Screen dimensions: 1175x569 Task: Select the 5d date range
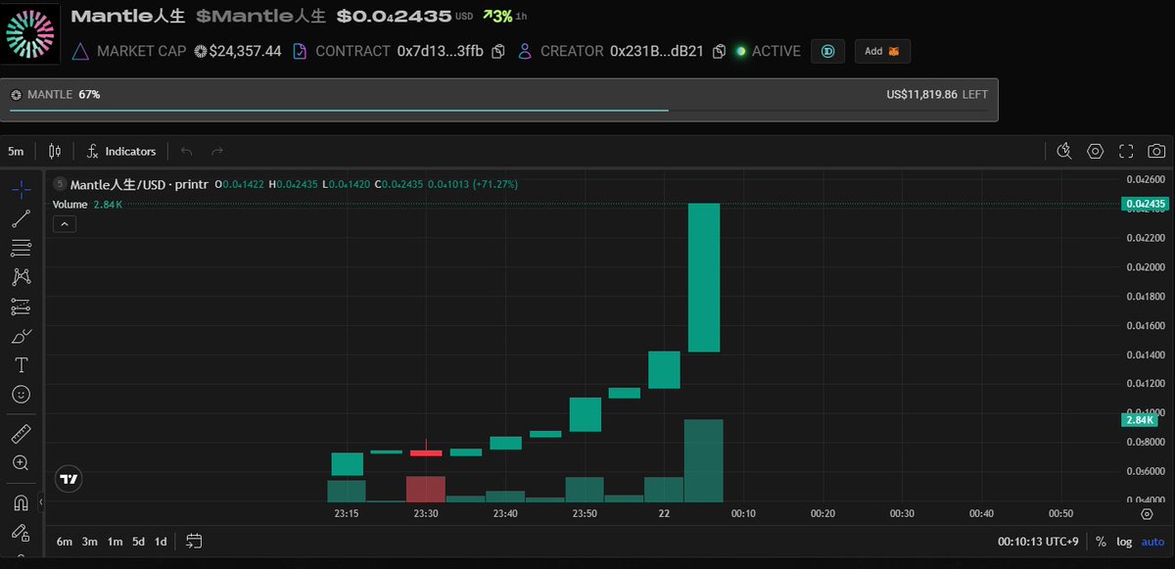pos(139,542)
